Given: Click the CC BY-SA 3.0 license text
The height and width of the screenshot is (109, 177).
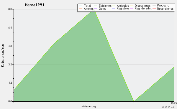Looking at the screenshot, I should click(168, 107).
